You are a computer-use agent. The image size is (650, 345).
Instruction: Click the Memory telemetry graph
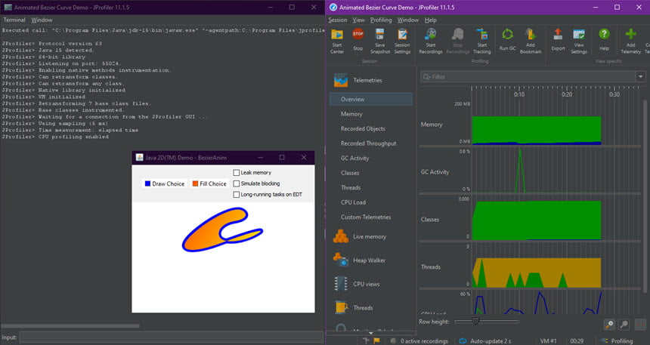[537, 131]
